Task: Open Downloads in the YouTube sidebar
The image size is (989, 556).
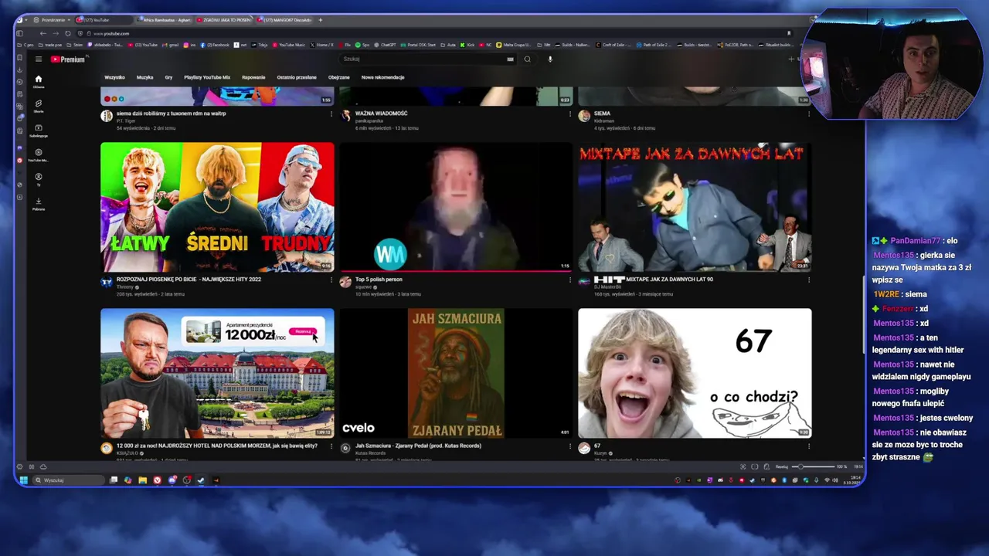Action: [x=38, y=204]
